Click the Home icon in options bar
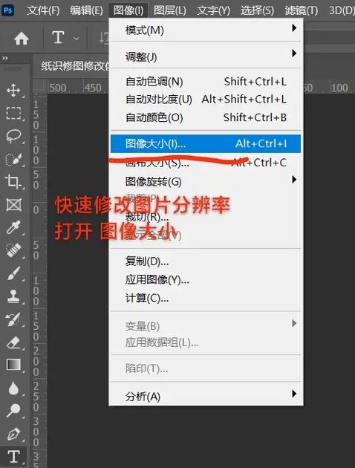 (x=22, y=39)
